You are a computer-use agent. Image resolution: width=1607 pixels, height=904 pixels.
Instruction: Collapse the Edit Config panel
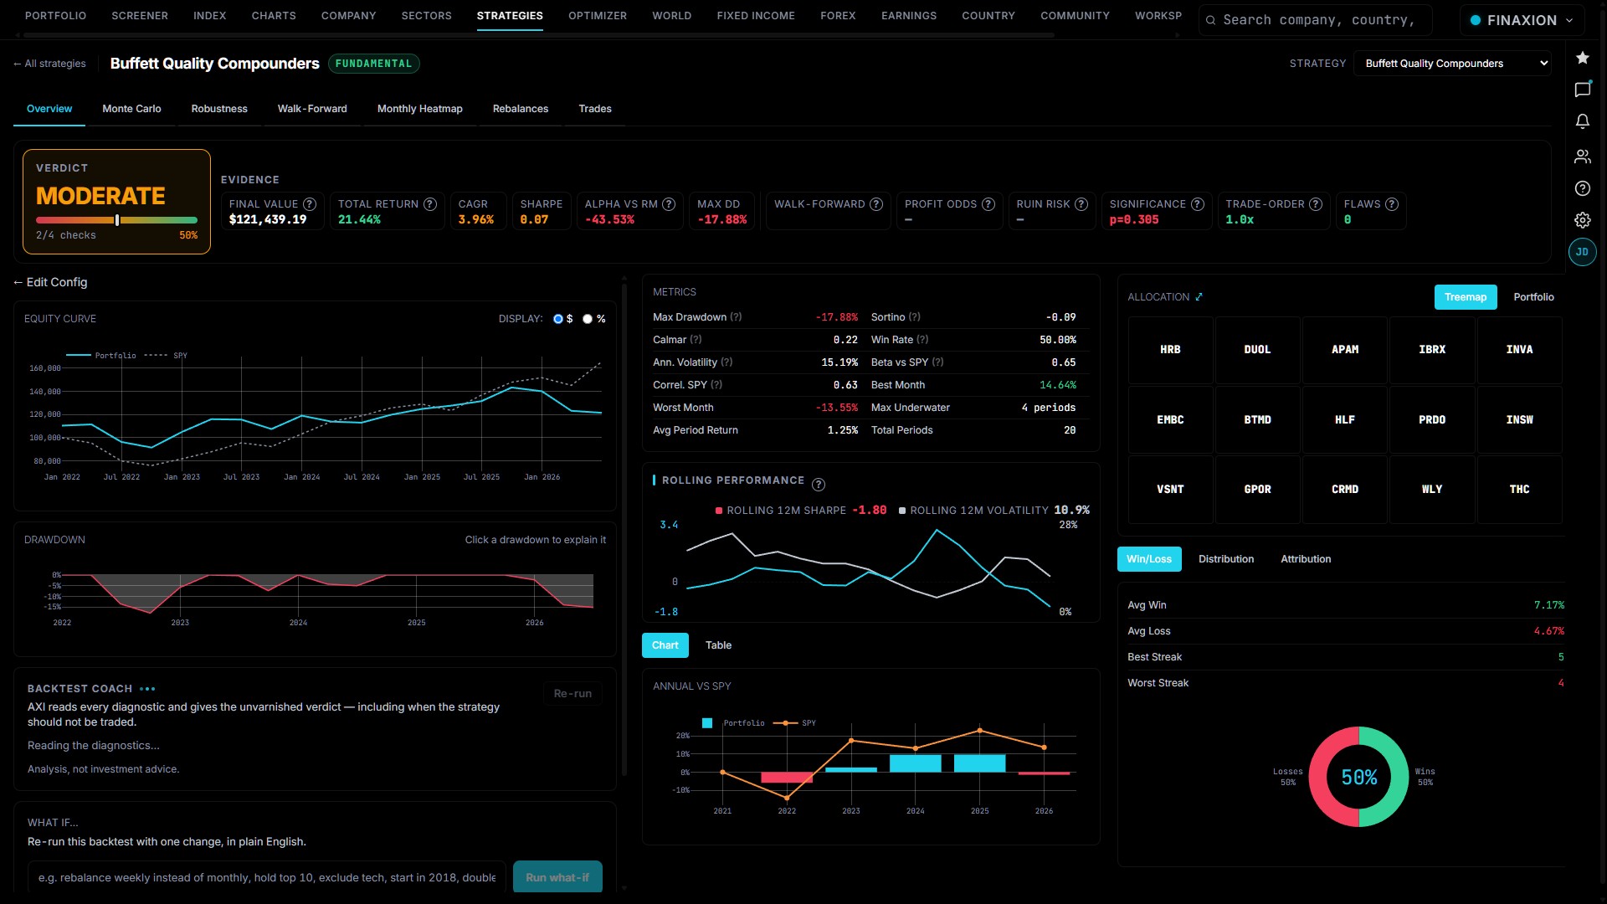50,282
